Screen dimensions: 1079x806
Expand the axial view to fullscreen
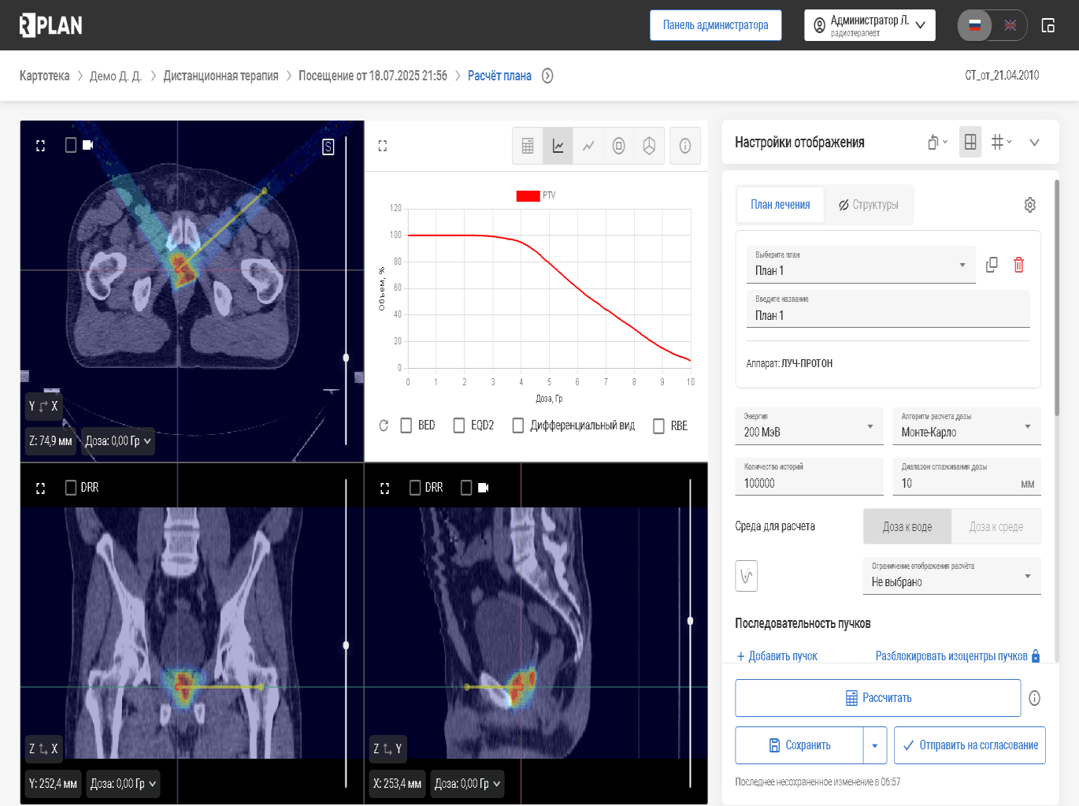pyautogui.click(x=41, y=146)
